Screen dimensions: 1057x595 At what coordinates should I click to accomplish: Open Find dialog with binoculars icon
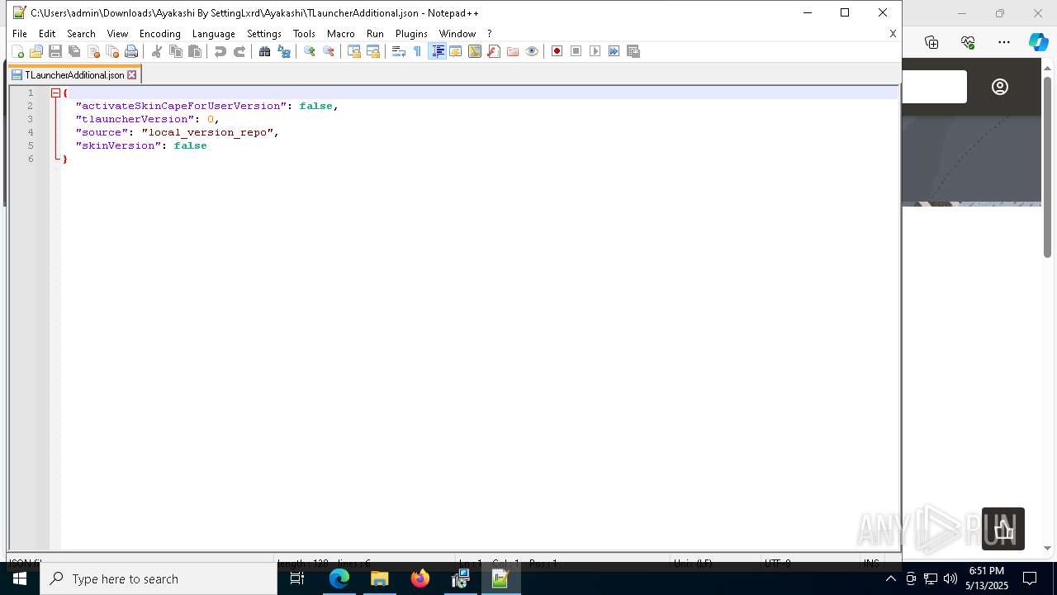click(x=265, y=51)
